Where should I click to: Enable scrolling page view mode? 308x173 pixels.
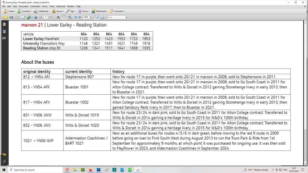click(x=96, y=18)
